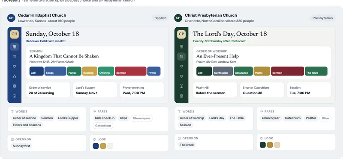The width and height of the screenshot is (343, 159).
Task: Open the Lord's Supper Sunday, Nov 1 card
Action: point(95,90)
